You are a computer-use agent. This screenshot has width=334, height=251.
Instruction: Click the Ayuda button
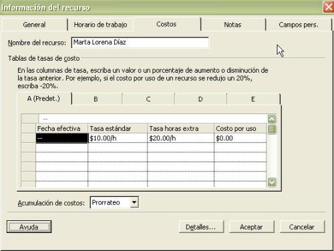tap(29, 227)
